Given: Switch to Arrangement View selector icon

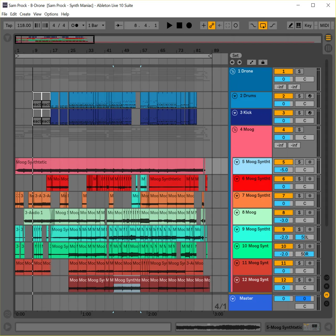Looking at the screenshot, I should coord(328,38).
